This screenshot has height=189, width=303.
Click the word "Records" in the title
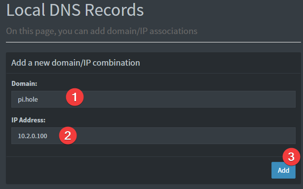pos(114,10)
